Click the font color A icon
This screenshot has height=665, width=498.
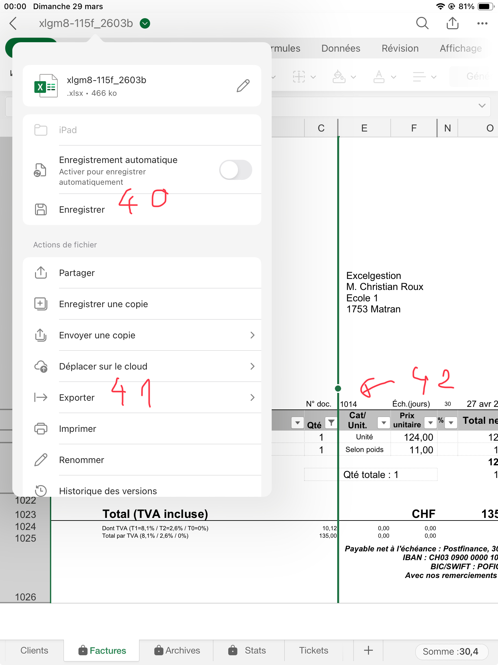[379, 77]
